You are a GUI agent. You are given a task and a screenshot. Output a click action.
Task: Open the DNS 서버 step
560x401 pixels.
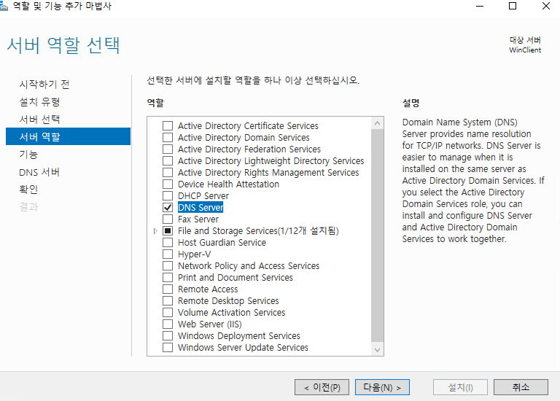(39, 172)
